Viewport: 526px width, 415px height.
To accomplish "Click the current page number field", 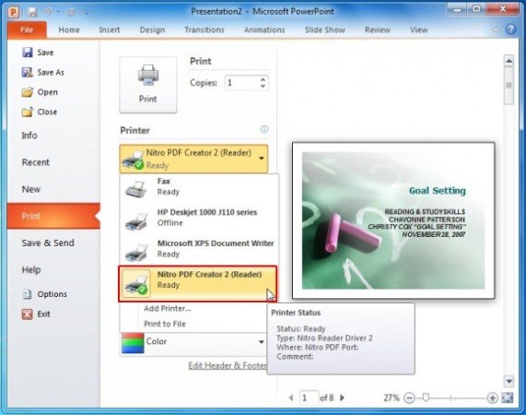I will 309,397.
